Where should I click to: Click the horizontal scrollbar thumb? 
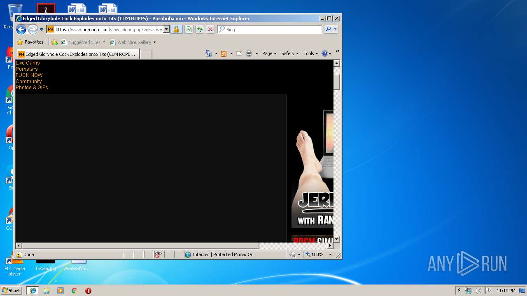coord(140,245)
